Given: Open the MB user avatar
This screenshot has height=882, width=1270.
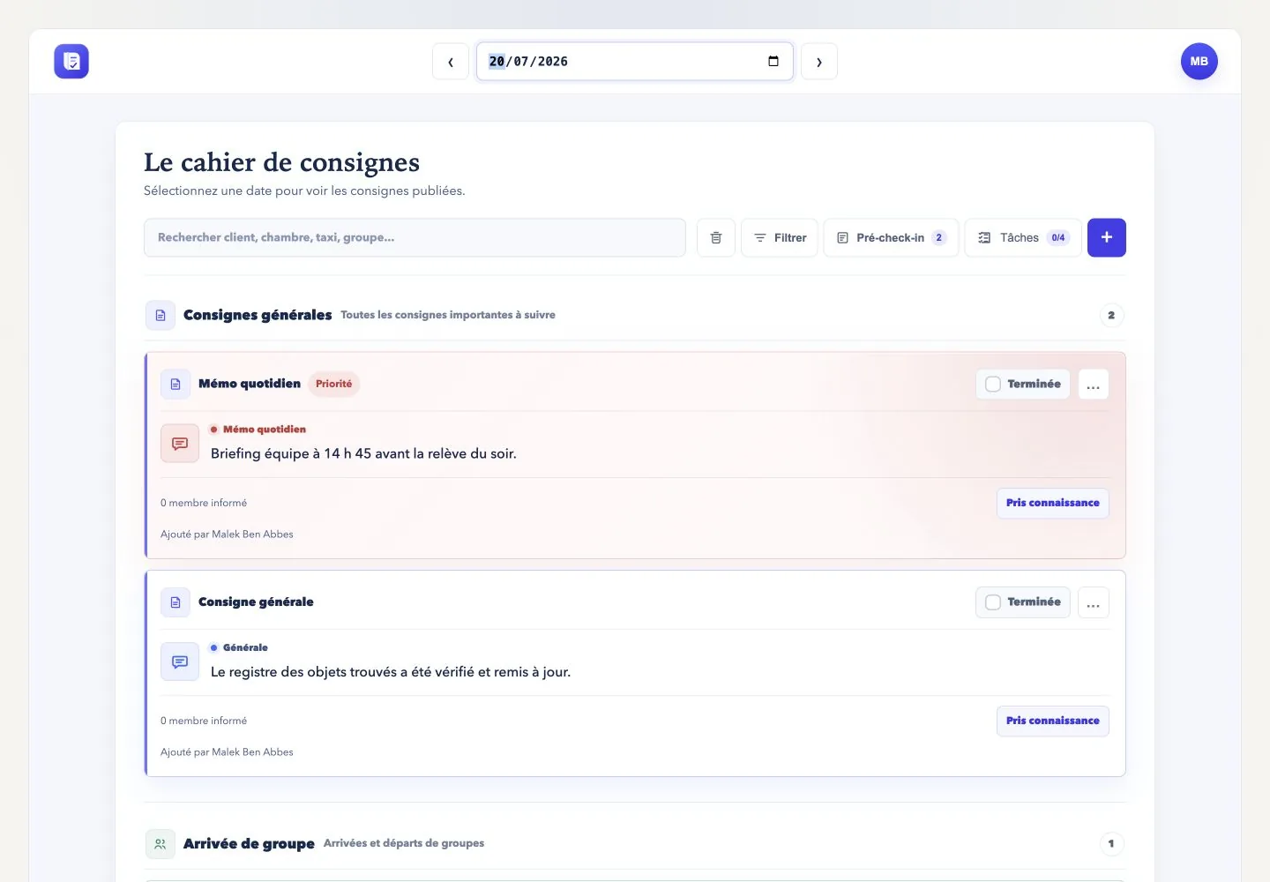Looking at the screenshot, I should (1199, 62).
